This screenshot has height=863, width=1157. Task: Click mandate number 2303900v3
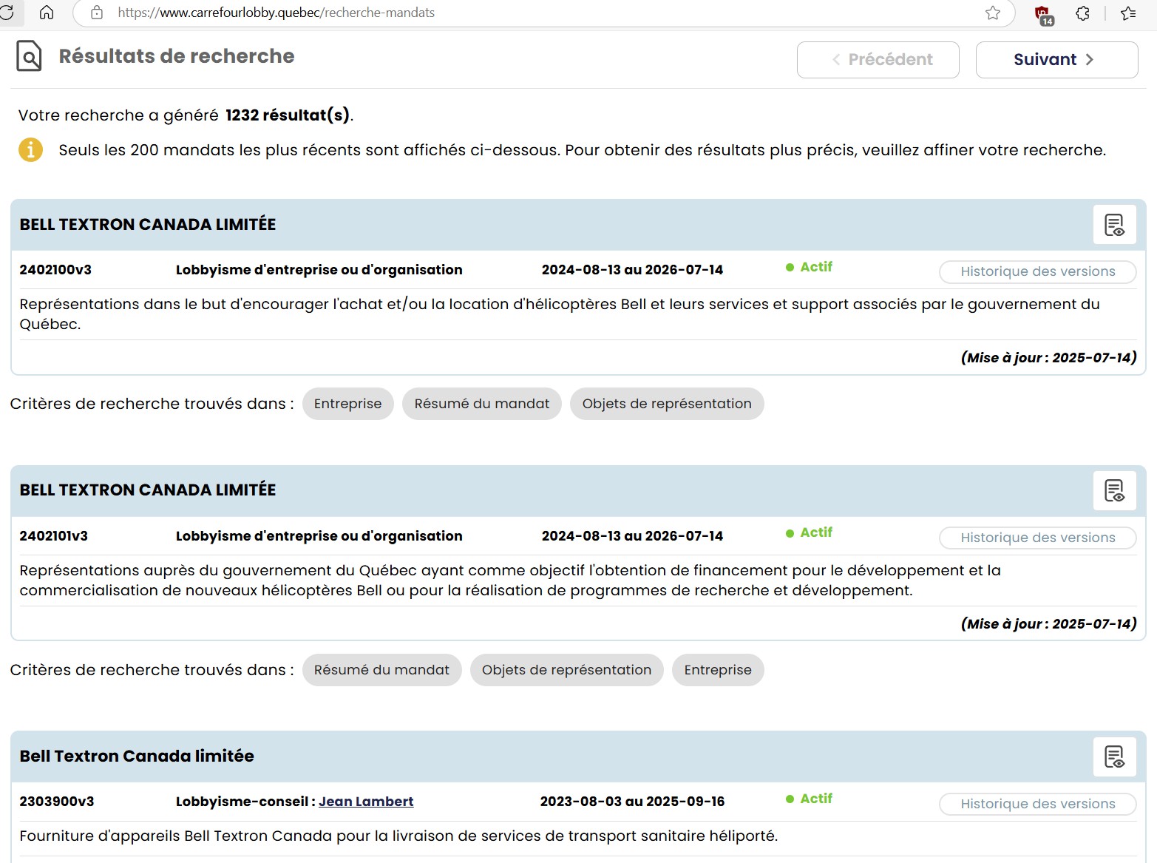point(57,802)
